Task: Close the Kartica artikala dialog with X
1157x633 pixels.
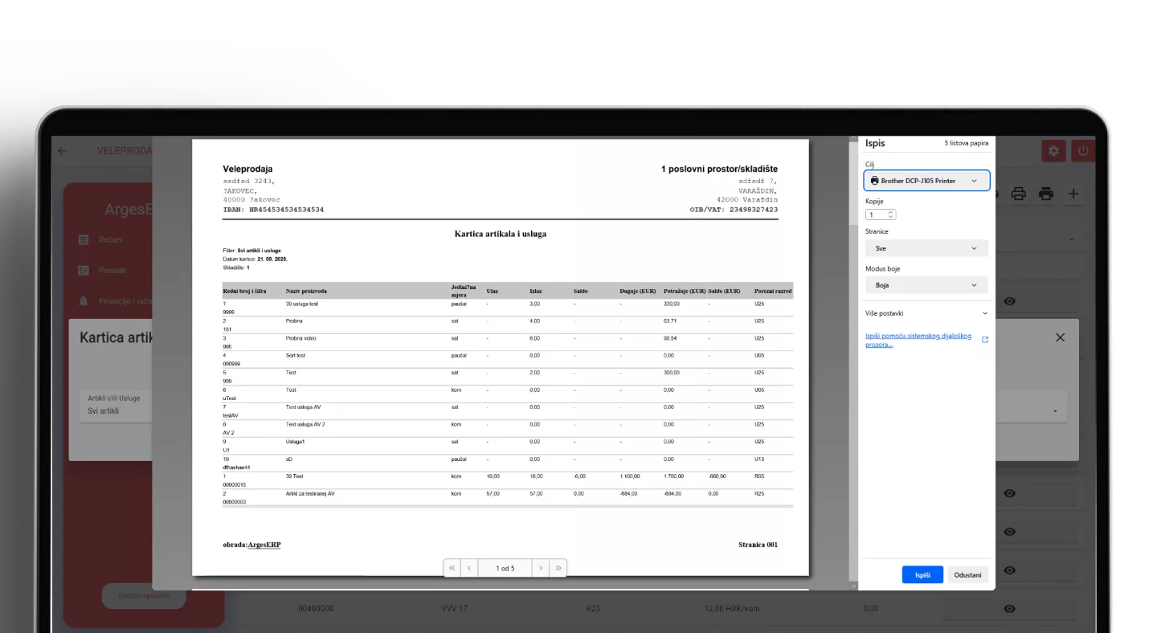Action: pyautogui.click(x=1060, y=337)
